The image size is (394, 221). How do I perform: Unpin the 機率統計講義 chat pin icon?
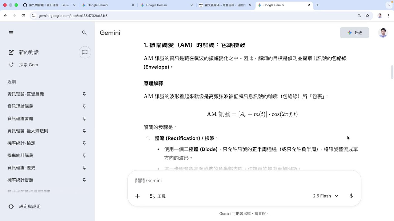[x=84, y=156]
